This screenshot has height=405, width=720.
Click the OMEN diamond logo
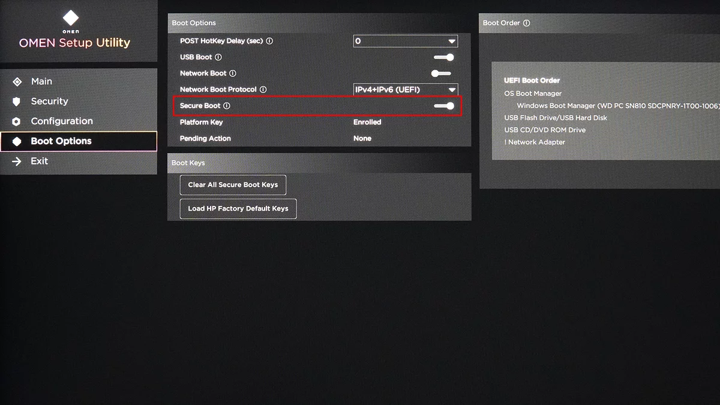71,18
